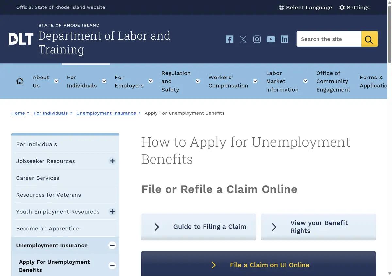Open the Workers' Compensation menu item
Screen dimensions: 392x276
[x=228, y=81]
